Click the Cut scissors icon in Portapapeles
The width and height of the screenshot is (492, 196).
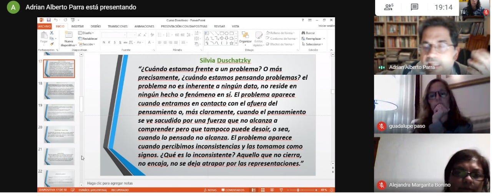tap(52, 33)
